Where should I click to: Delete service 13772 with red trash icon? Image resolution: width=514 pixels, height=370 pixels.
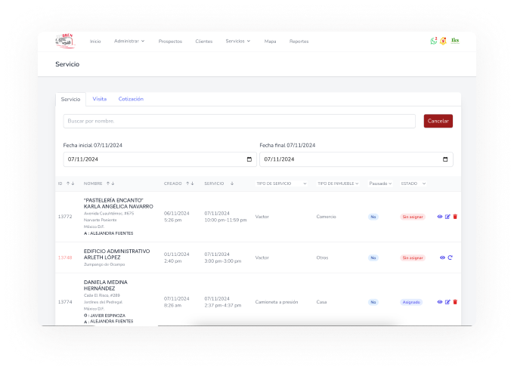[455, 217]
